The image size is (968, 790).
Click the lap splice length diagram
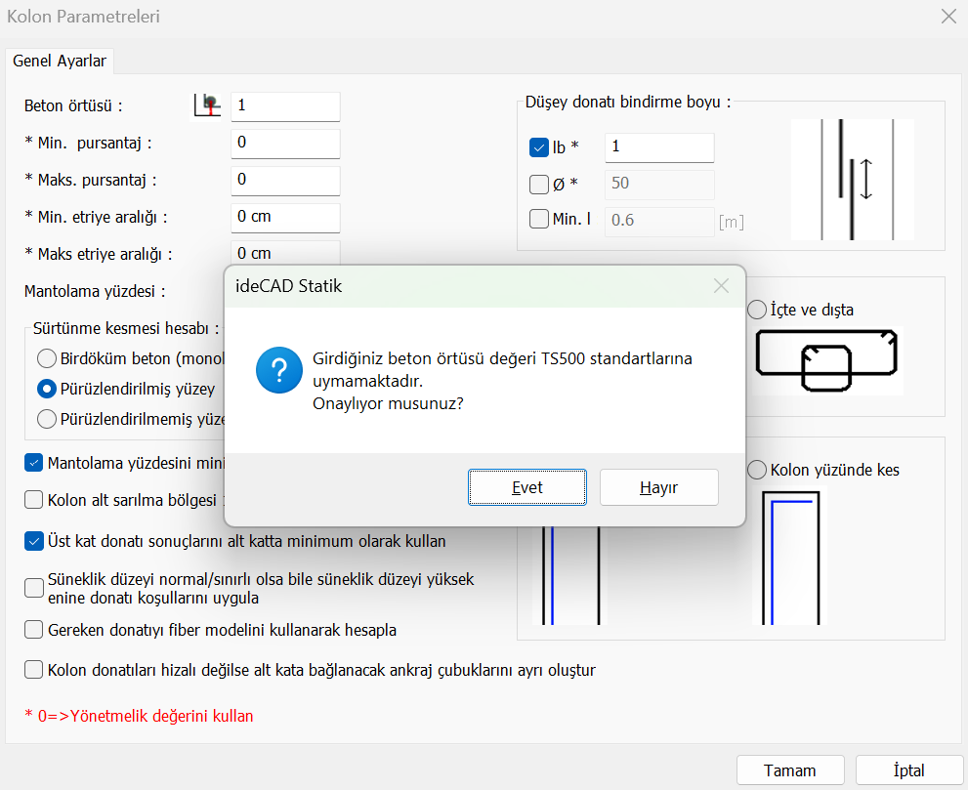click(x=852, y=179)
